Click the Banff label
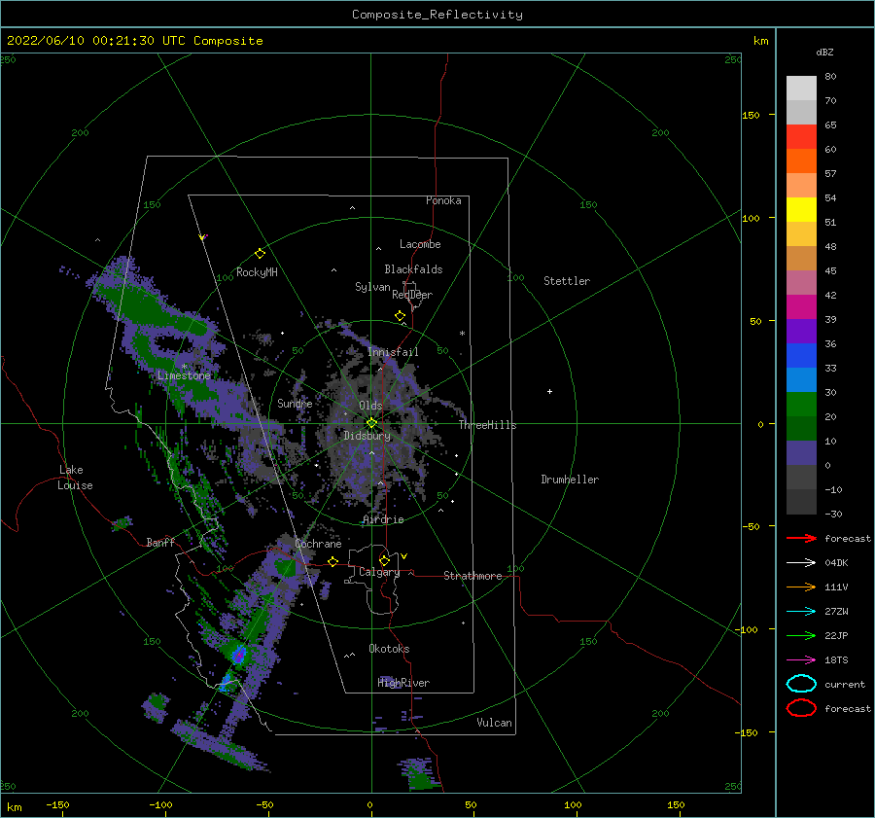This screenshot has width=875, height=818. [160, 542]
